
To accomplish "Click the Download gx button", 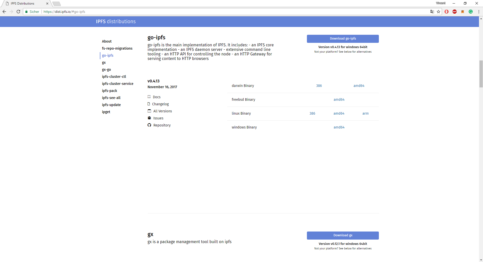I will point(343,235).
